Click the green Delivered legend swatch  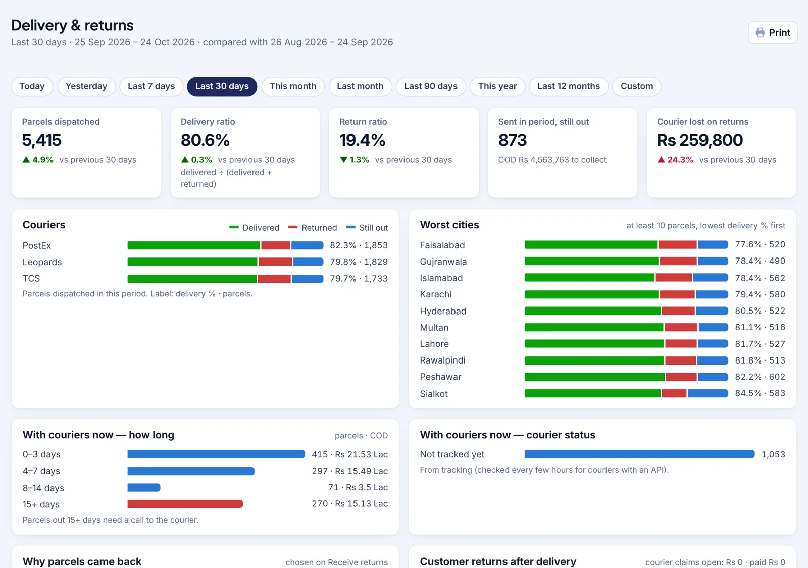click(234, 227)
